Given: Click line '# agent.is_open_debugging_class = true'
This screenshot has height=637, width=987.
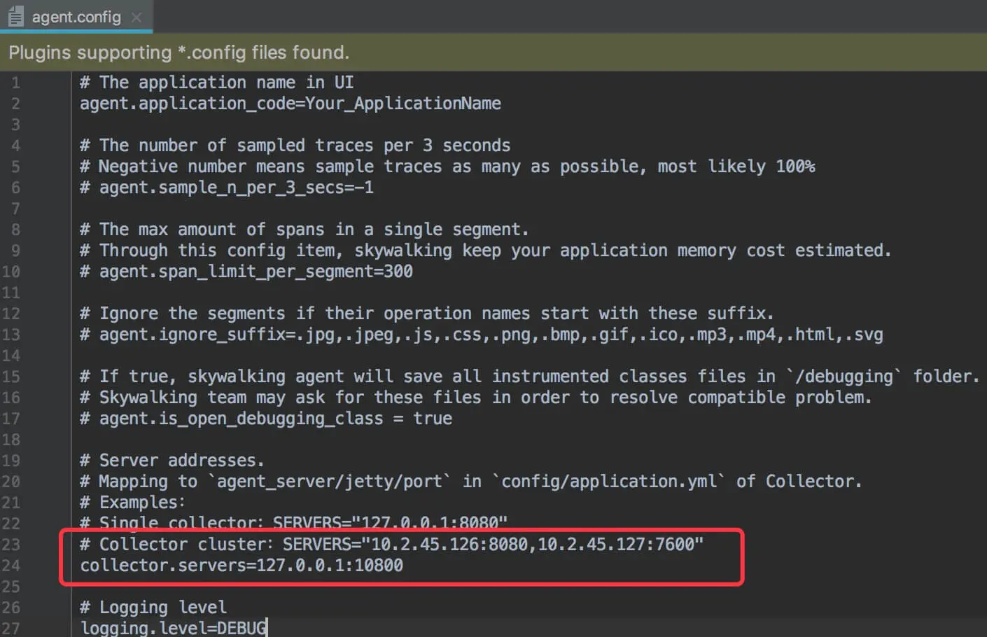Looking at the screenshot, I should point(266,419).
